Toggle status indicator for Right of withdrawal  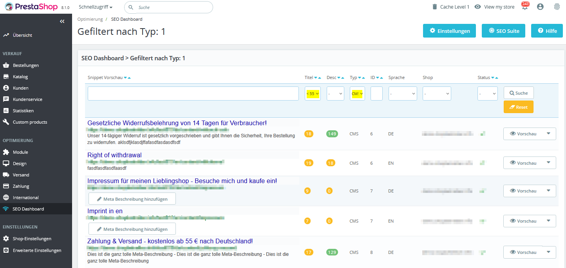483,163
